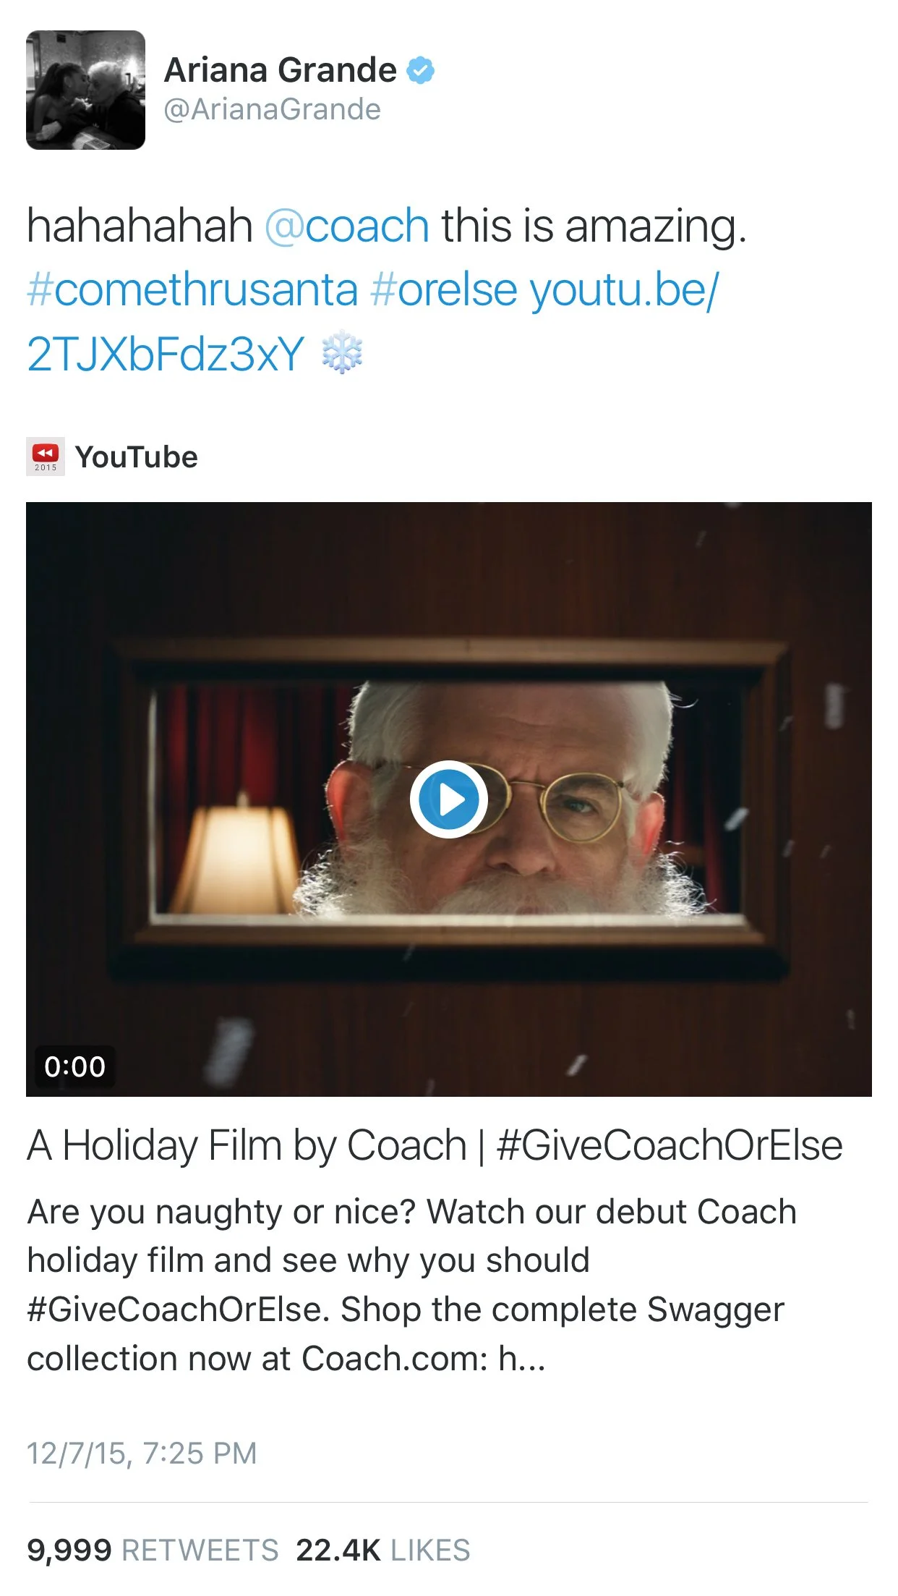The width and height of the screenshot is (898, 1596).
Task: Select the YouTube source label
Action: [x=137, y=457]
